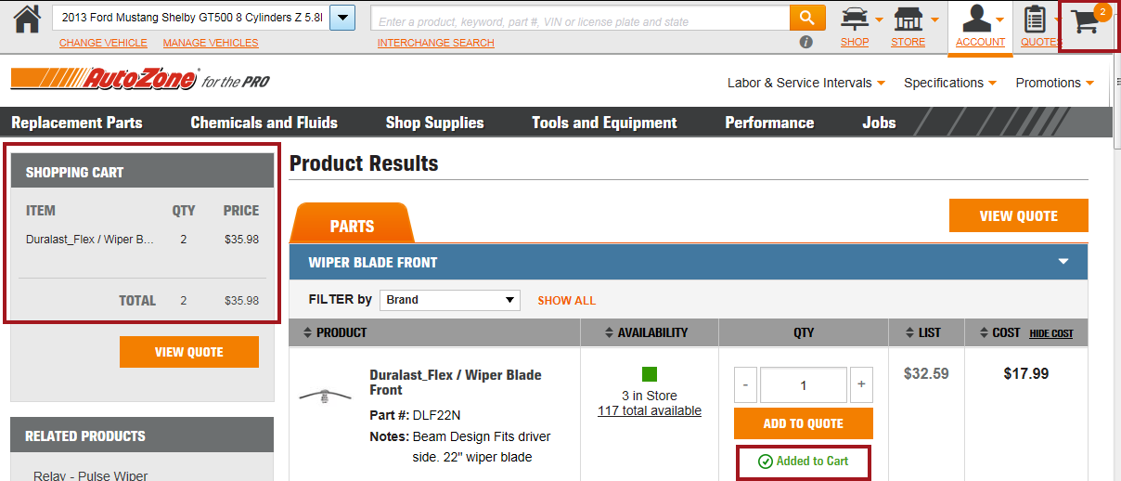Click the STORE text link
Viewport: 1121px width, 481px height.
[x=908, y=42]
